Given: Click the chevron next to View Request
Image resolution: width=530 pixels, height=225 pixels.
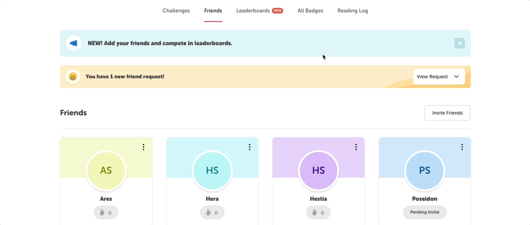Looking at the screenshot, I should 456,77.
